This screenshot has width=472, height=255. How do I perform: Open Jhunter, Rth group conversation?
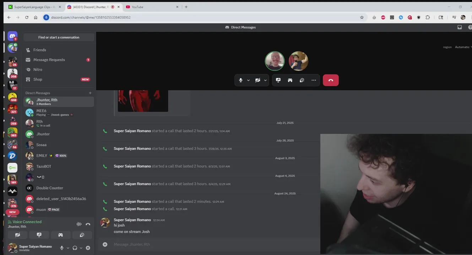(x=59, y=102)
